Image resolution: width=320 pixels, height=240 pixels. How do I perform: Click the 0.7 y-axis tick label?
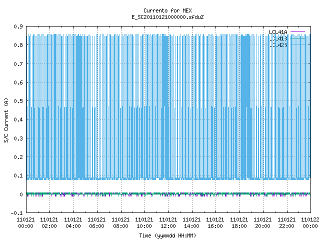tap(18, 64)
